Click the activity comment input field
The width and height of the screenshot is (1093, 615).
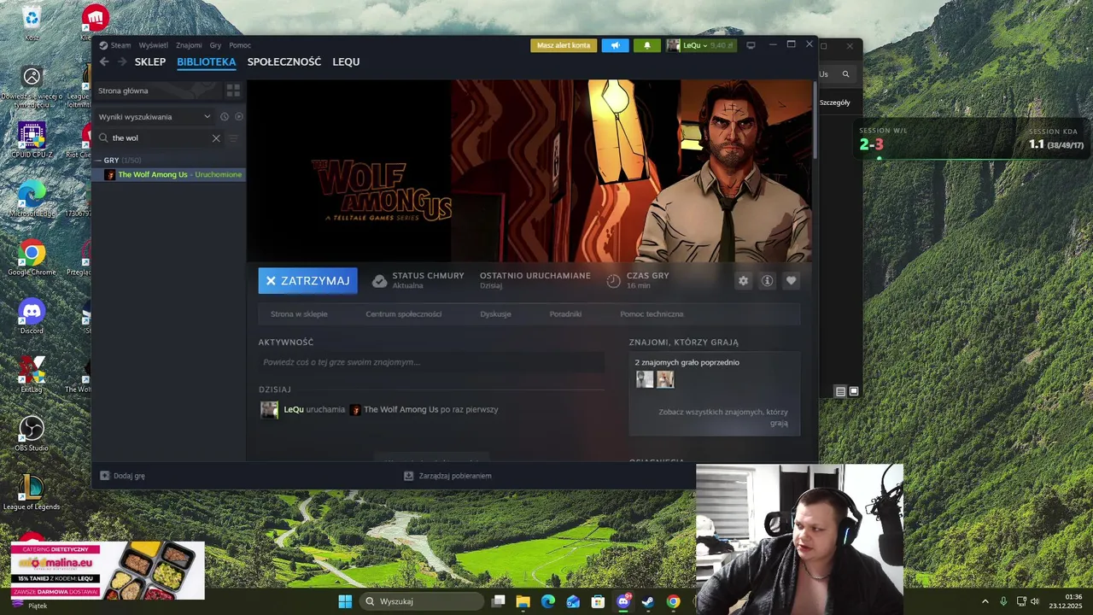(x=431, y=362)
